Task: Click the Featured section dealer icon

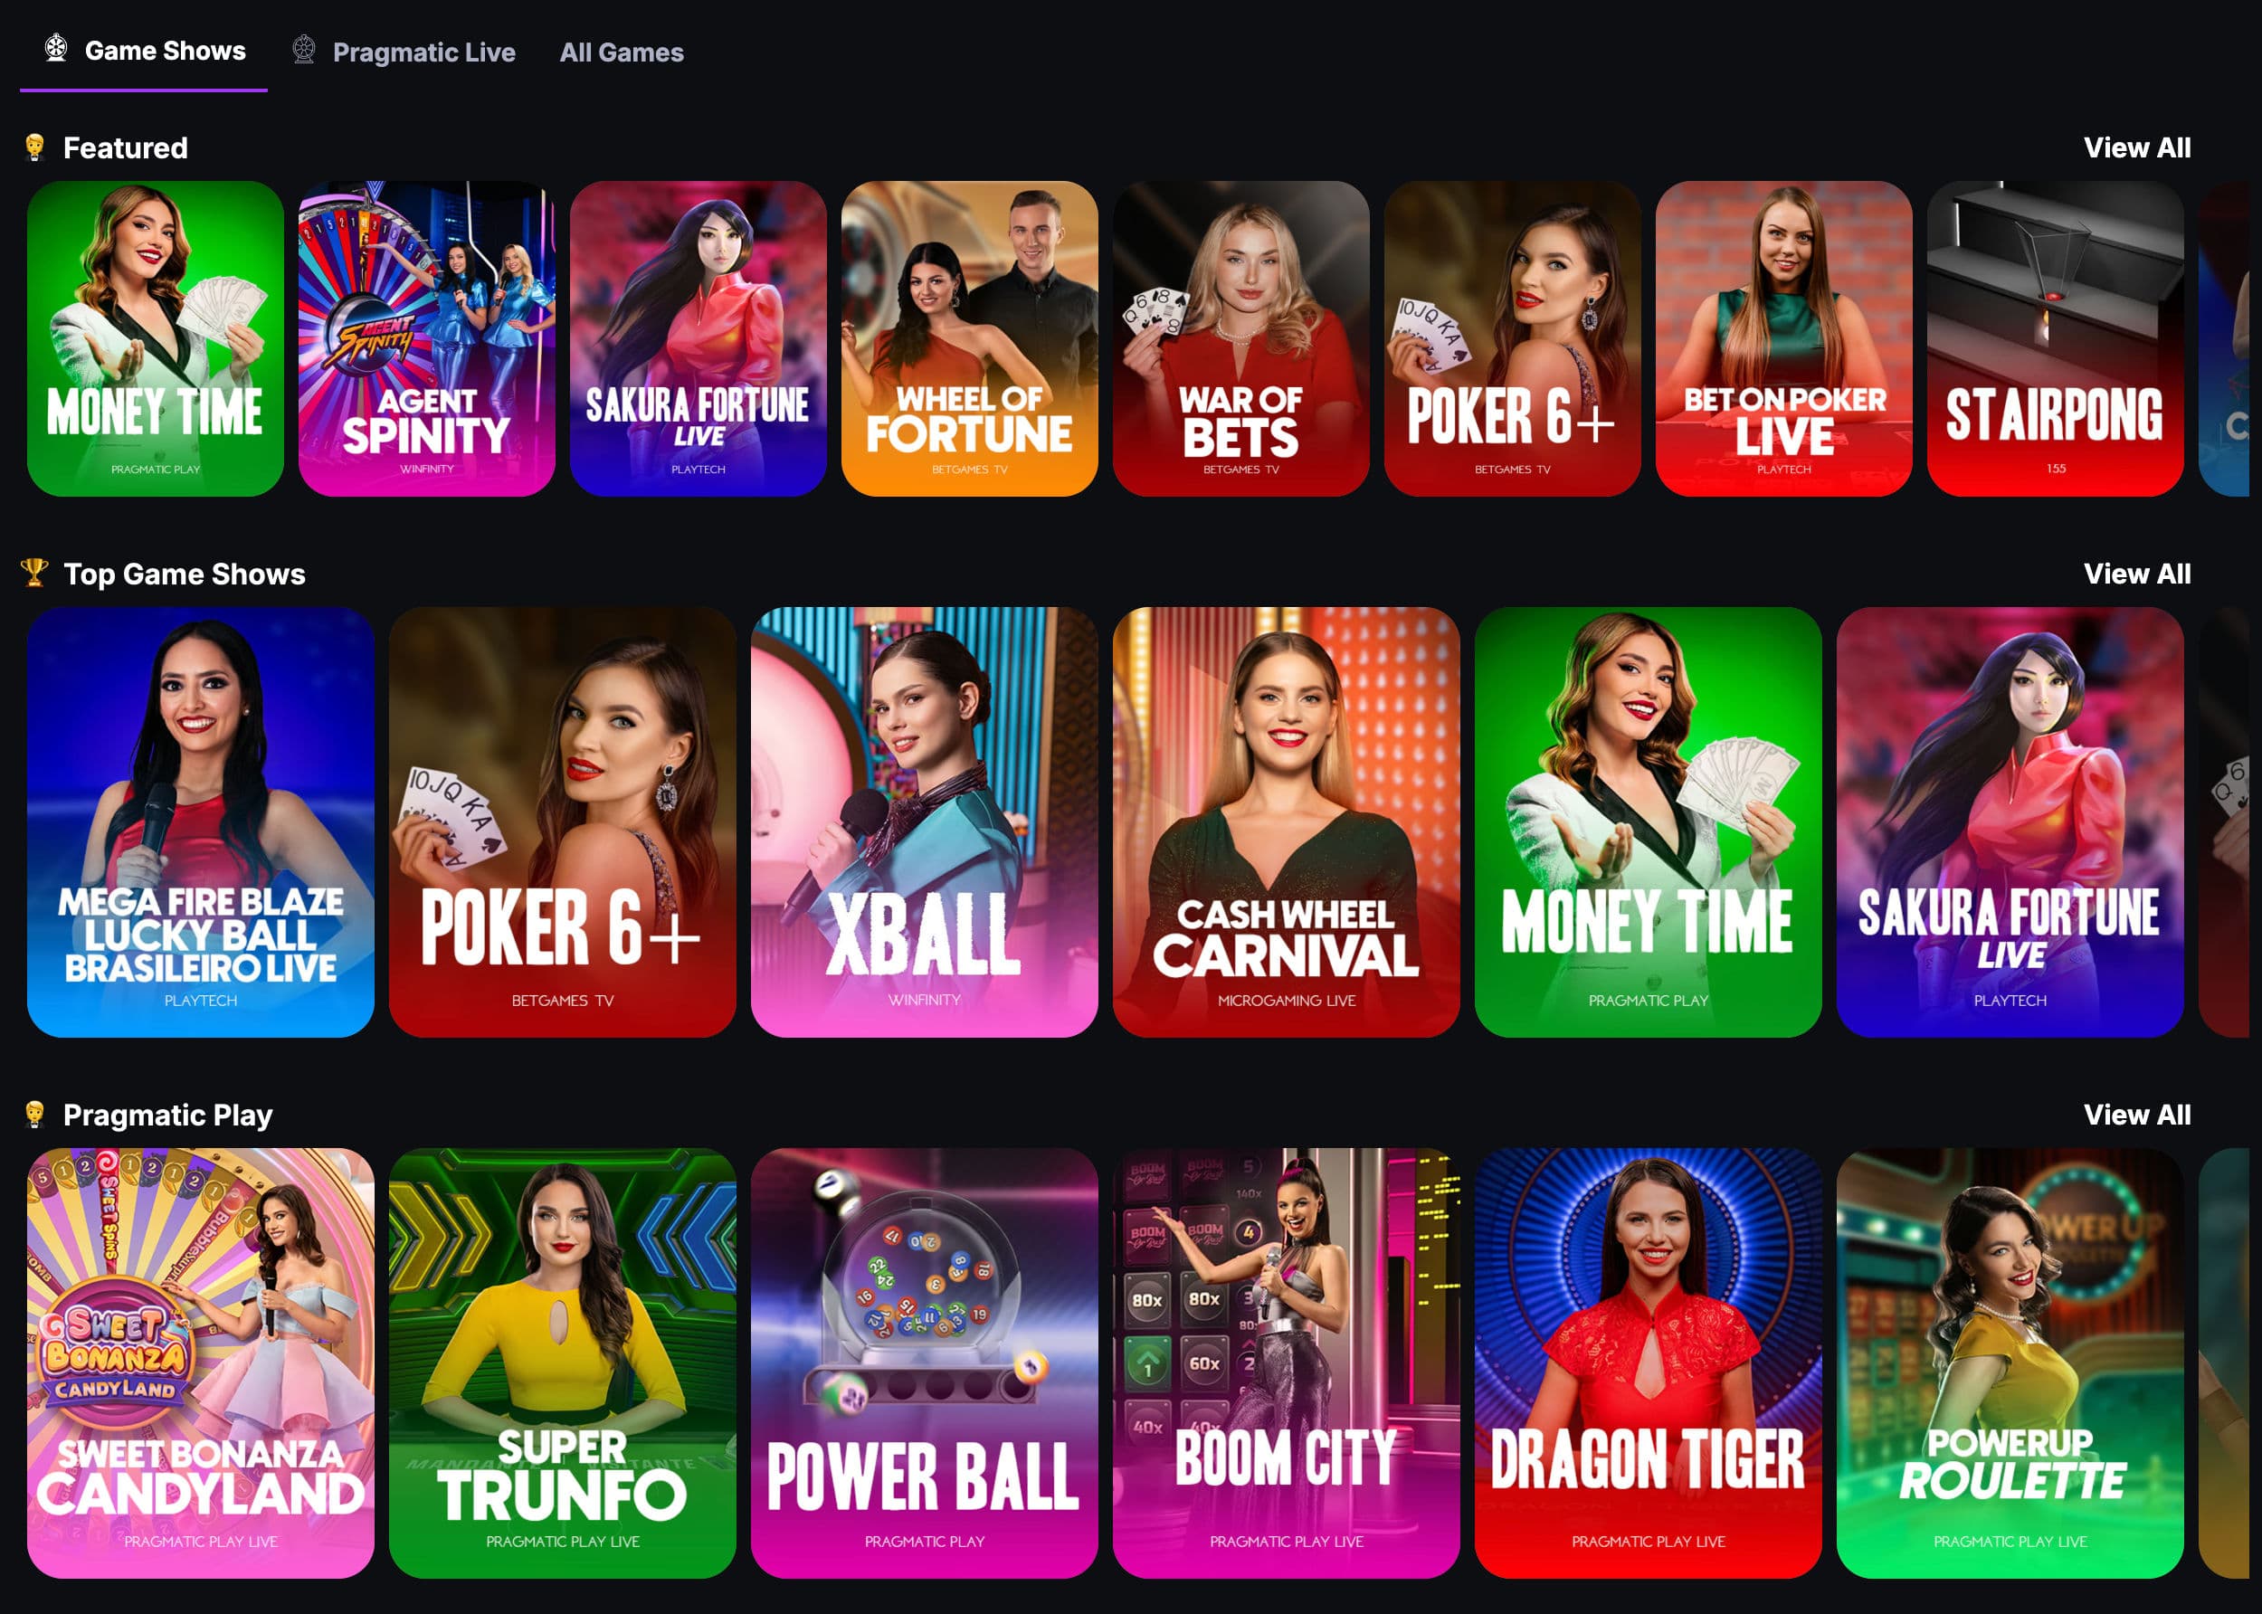Action: [x=34, y=147]
